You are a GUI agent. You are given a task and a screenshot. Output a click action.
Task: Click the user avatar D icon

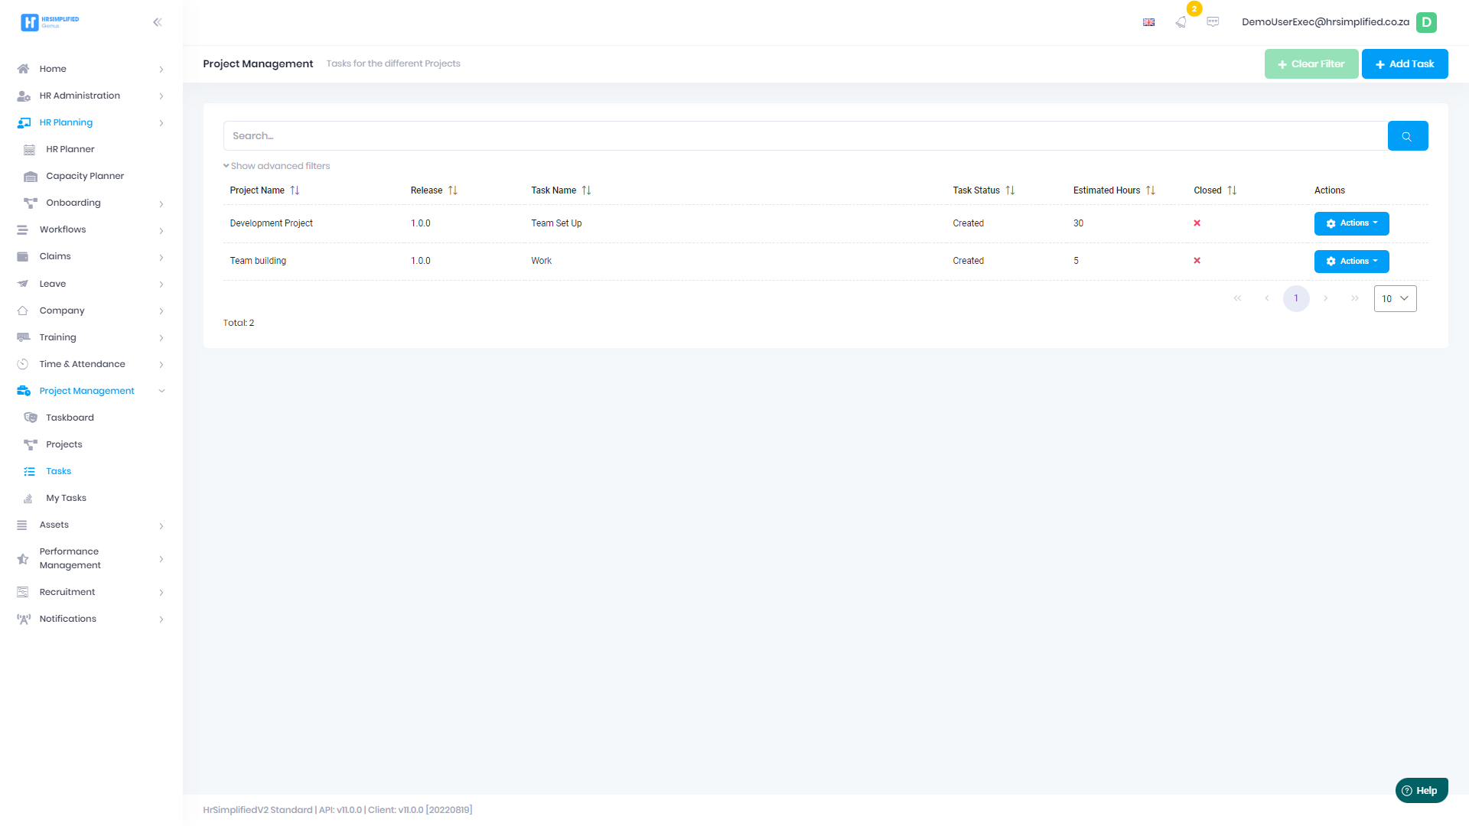pyautogui.click(x=1426, y=22)
